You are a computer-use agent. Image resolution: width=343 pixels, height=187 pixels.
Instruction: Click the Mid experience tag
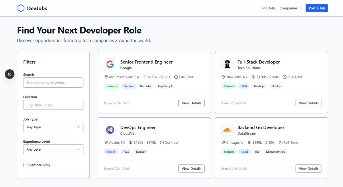244,86
